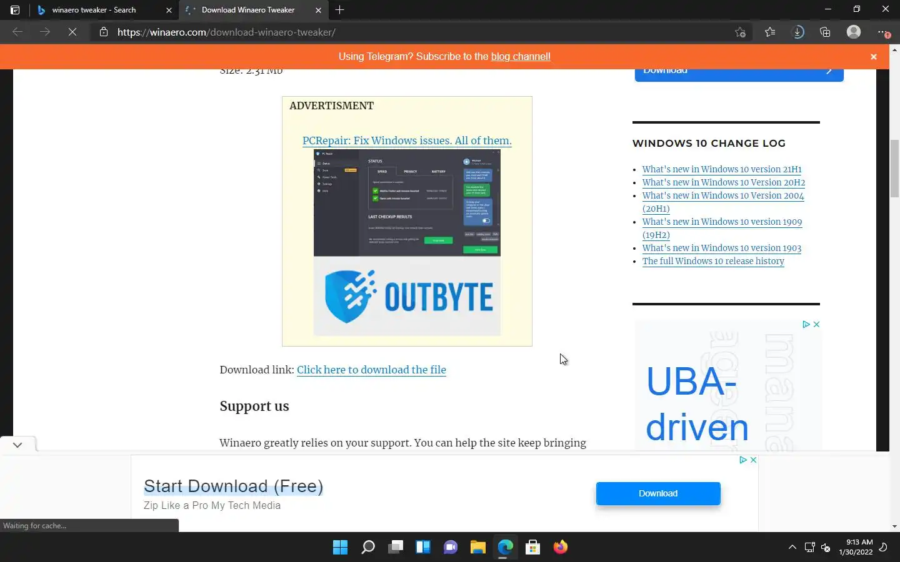Screen dimensions: 900x562
Task: Open What's new in Windows 10 version 1903
Action: pyautogui.click(x=722, y=248)
